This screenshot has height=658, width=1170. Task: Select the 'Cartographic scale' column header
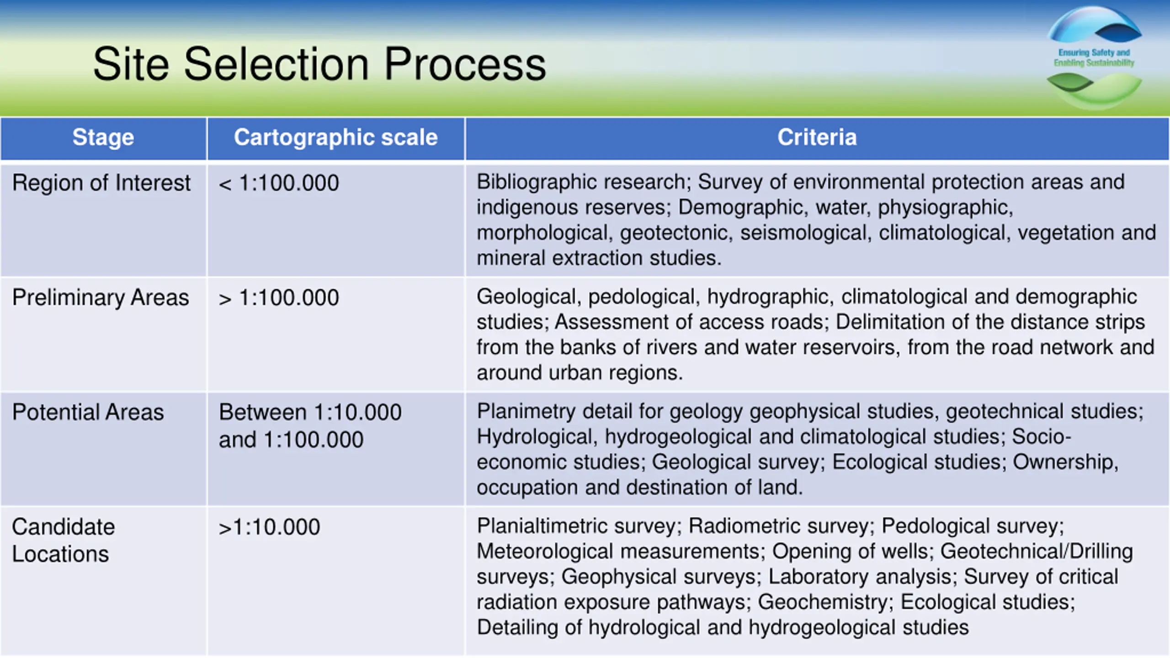(x=336, y=138)
